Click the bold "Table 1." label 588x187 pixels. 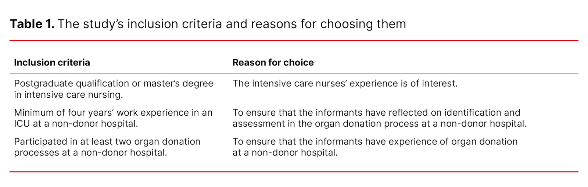[32, 24]
